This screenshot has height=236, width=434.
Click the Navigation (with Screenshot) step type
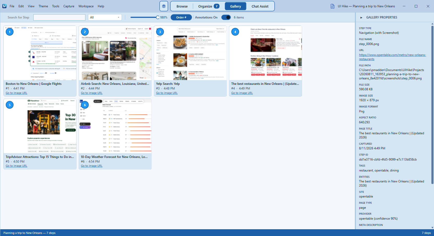pyautogui.click(x=379, y=33)
